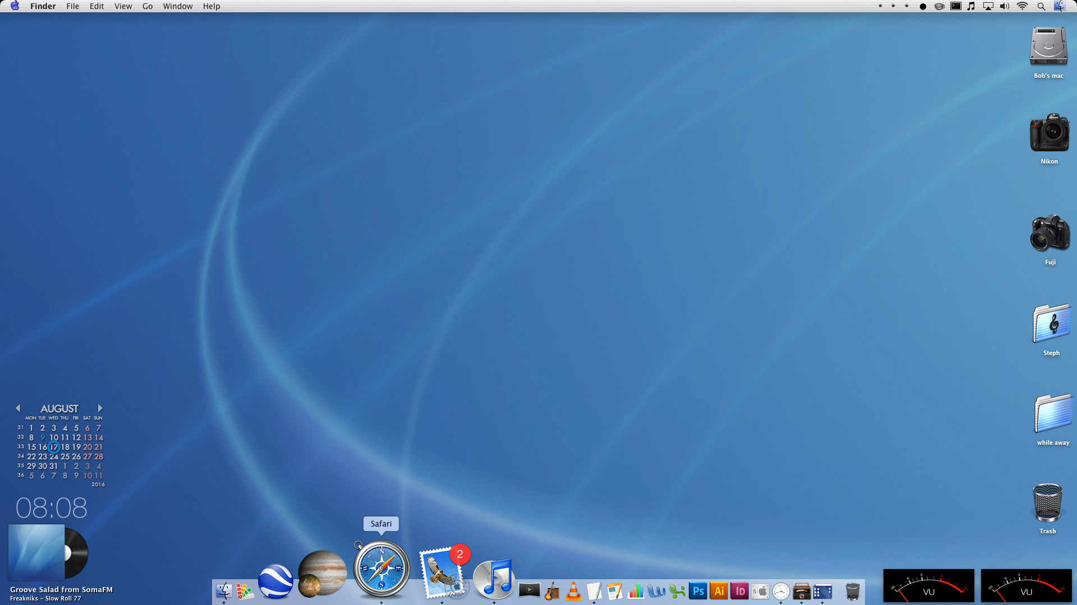Open the Finder menu
Screen dimensions: 1077x605
click(x=43, y=6)
